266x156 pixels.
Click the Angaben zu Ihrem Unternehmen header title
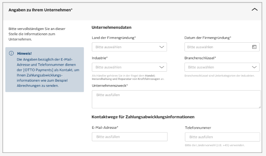coord(40,10)
